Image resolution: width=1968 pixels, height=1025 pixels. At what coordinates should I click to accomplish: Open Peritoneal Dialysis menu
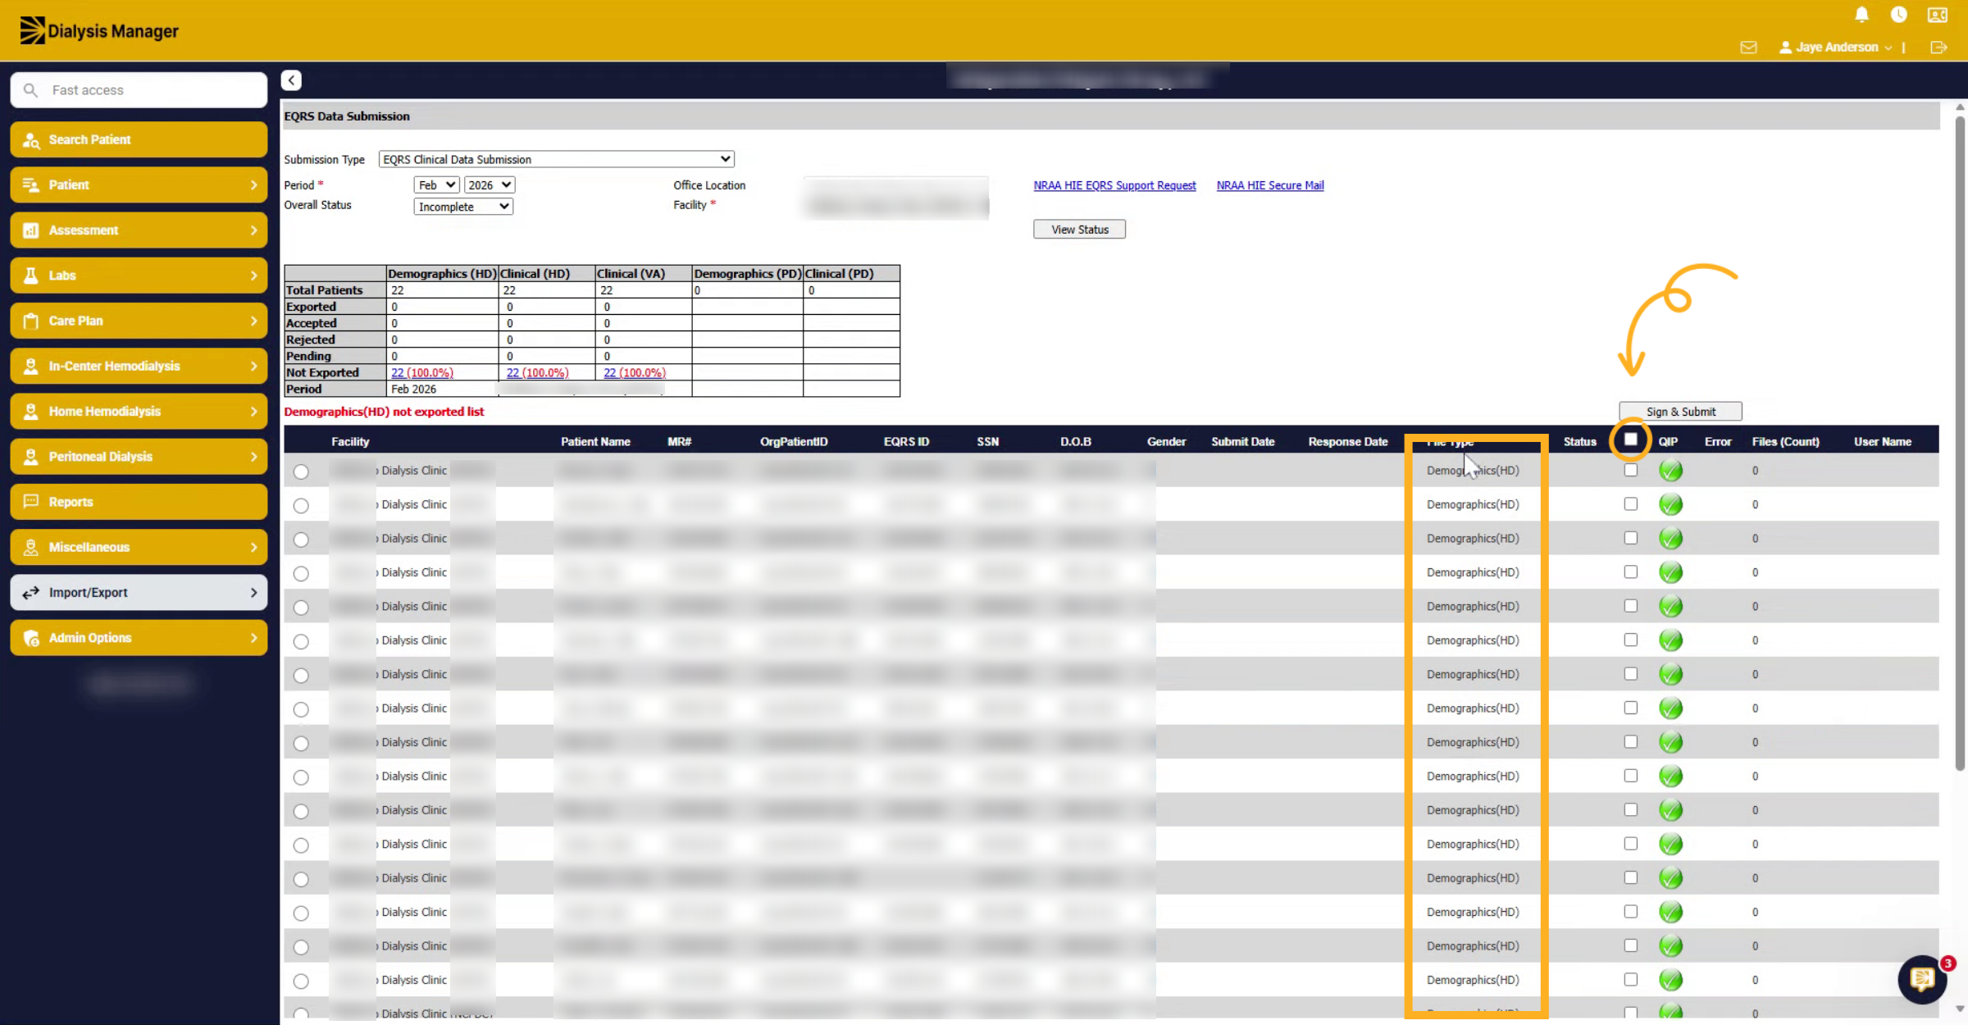[139, 457]
